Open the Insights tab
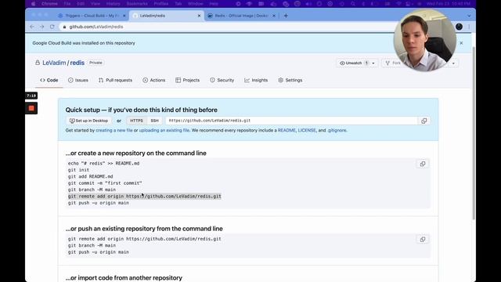Viewport: 501px width, 282px height. click(256, 80)
